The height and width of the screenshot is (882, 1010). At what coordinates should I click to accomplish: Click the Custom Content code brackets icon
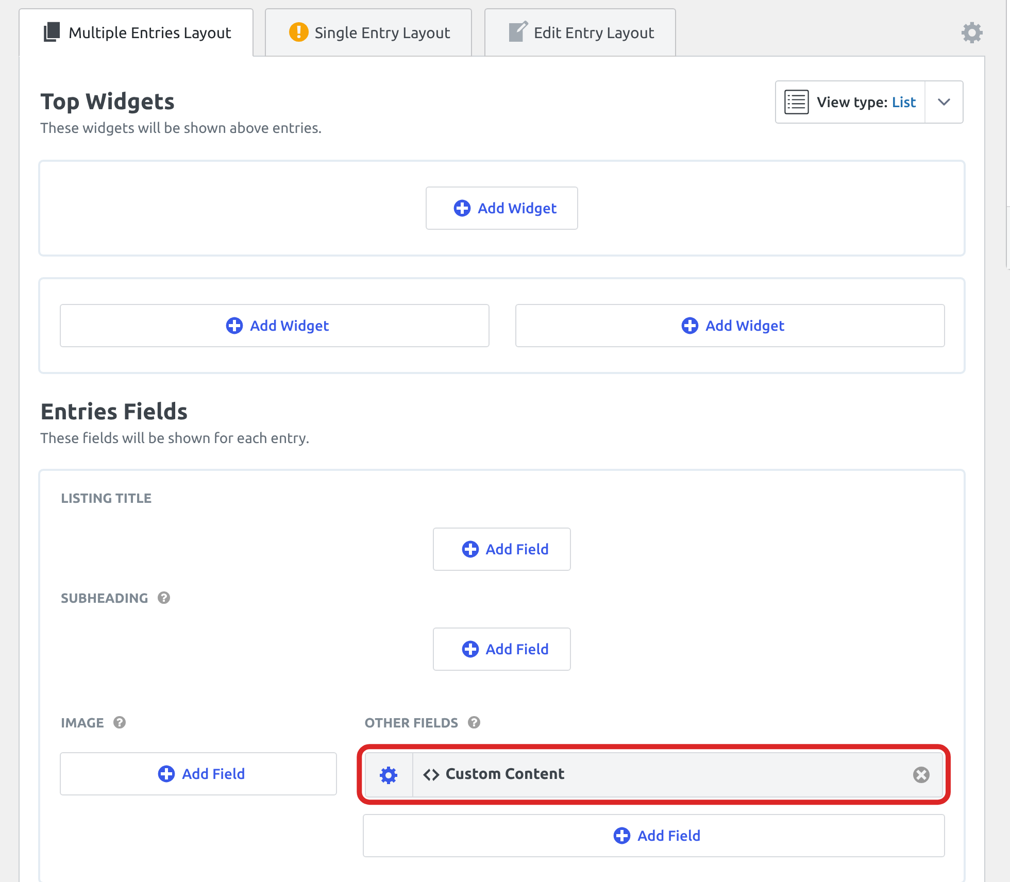tap(431, 774)
